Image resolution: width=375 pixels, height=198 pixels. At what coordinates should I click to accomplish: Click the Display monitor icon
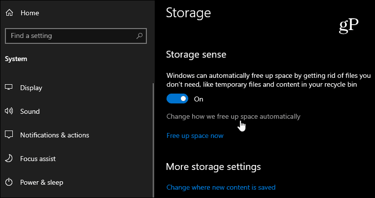tap(9, 88)
